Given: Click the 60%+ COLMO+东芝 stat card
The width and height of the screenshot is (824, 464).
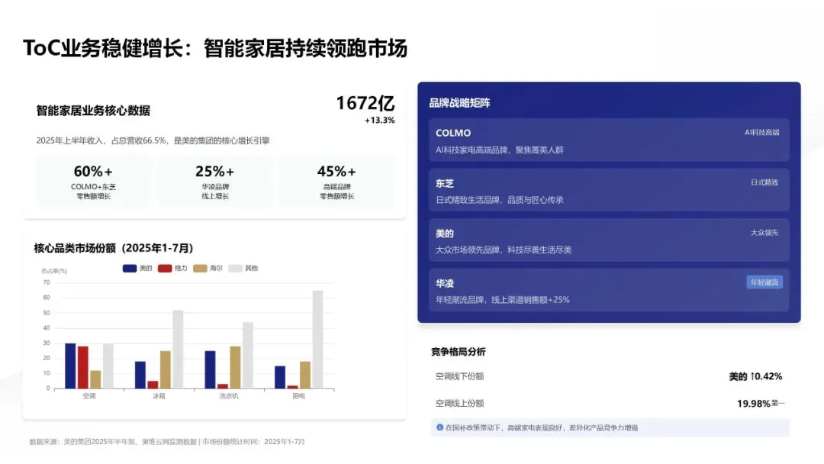Looking at the screenshot, I should pyautogui.click(x=94, y=182).
